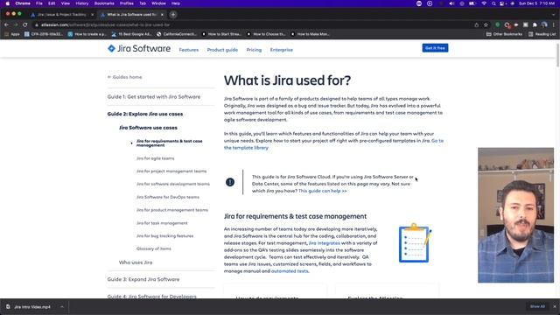Expand Guide 2: Explore Jira use cases
Viewport: 560px width, 315px height.
click(x=145, y=114)
